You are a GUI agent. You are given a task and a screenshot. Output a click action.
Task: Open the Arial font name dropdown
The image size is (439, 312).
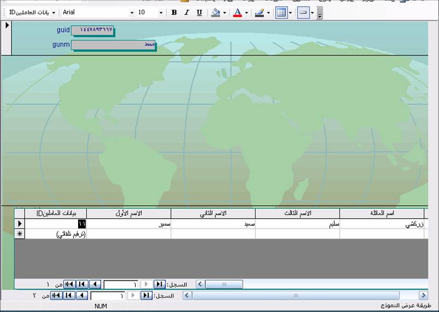click(131, 13)
